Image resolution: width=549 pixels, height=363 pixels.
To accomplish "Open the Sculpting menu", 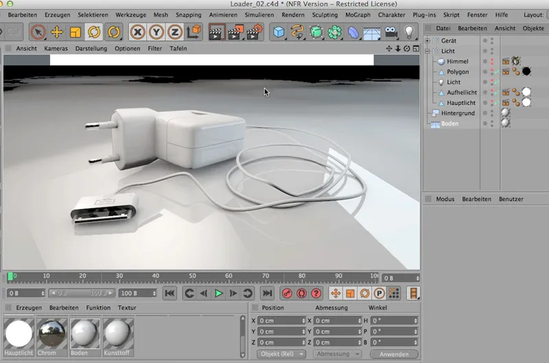I will click(325, 14).
